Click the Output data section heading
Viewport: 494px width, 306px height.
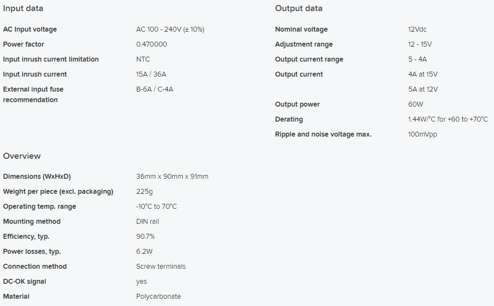(299, 8)
